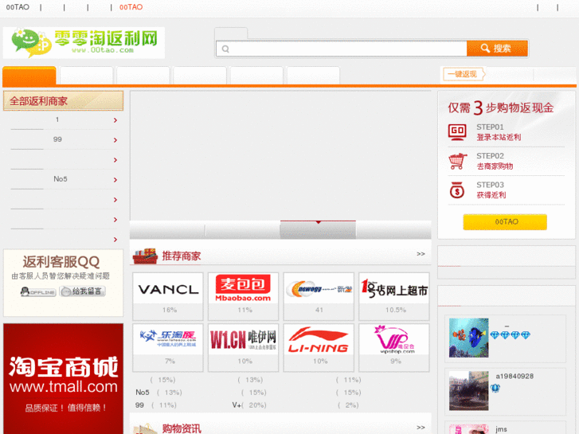This screenshot has height=434, width=579.
Task: Click the 登录本站返利 text
Action: point(499,138)
